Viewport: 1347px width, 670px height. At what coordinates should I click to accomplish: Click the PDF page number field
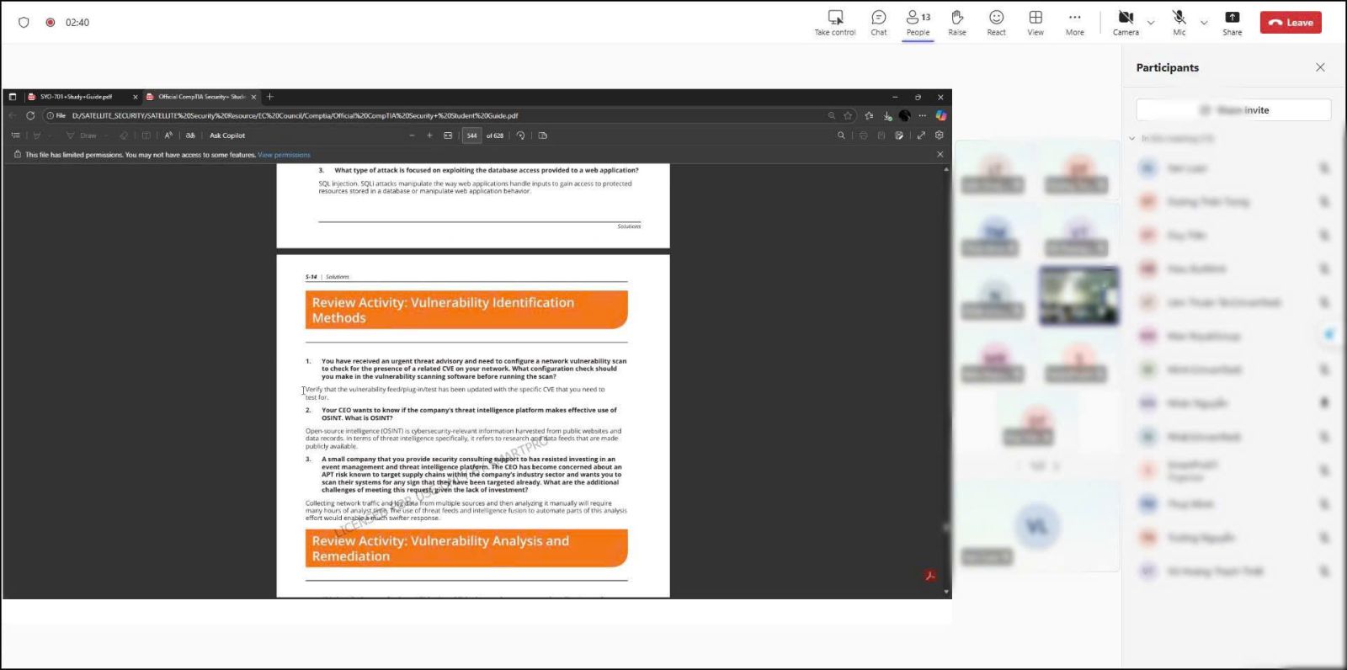click(x=471, y=136)
